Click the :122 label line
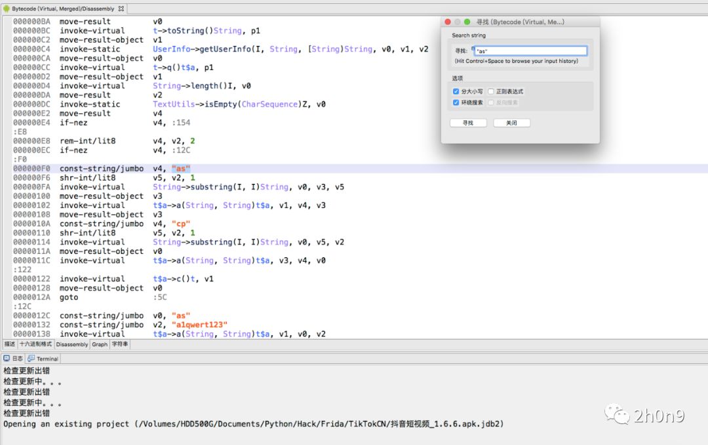 (22, 270)
